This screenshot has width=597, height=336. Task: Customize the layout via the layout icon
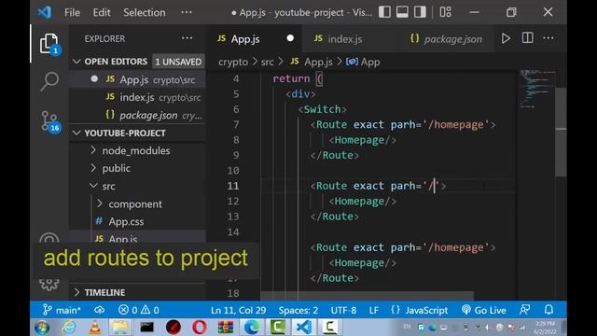click(445, 12)
